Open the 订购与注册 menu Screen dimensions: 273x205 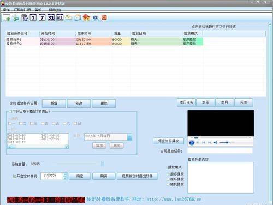pyautogui.click(x=22, y=10)
